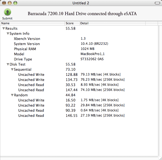This screenshot has width=162, height=160.
Task: Select the Drive Type row
Action: (x=79, y=59)
